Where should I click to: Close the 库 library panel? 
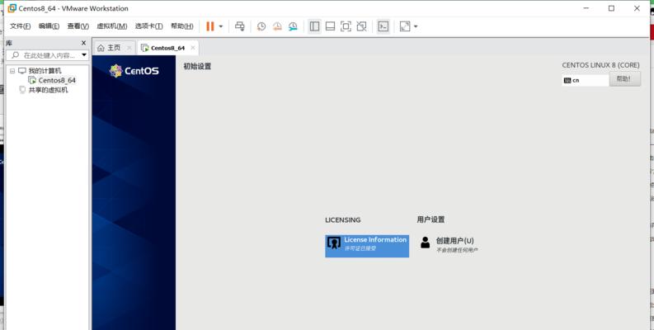[x=83, y=43]
